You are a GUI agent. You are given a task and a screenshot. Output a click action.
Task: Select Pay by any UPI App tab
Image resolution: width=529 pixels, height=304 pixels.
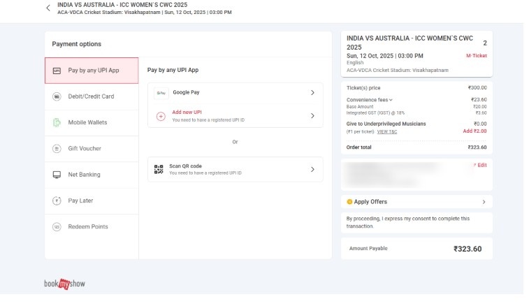tap(92, 71)
